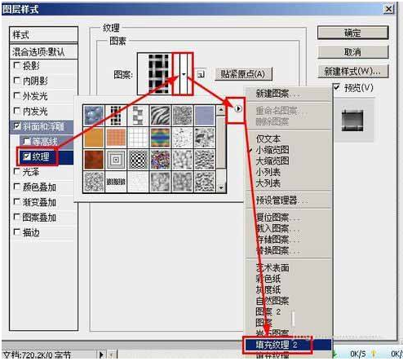Choose the concentric squares pattern thumbnail
This screenshot has width=403, height=361.
coord(116,160)
